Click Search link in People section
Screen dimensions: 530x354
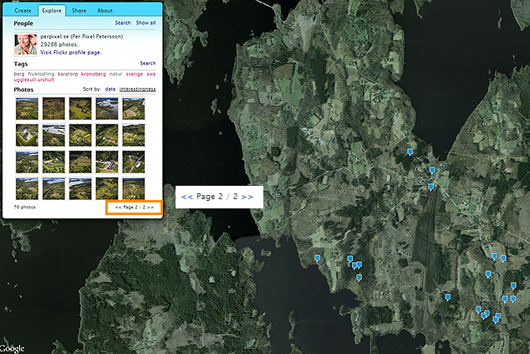point(123,23)
